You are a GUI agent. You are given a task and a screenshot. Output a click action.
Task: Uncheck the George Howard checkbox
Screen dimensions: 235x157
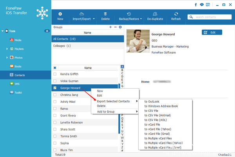coord(55,88)
